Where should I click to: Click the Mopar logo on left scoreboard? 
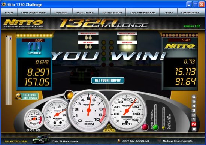pos(34,48)
